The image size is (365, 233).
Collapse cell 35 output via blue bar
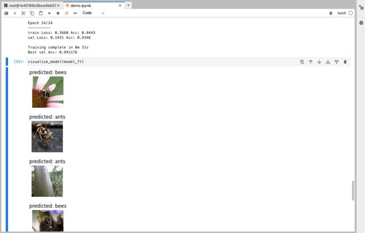point(7,149)
